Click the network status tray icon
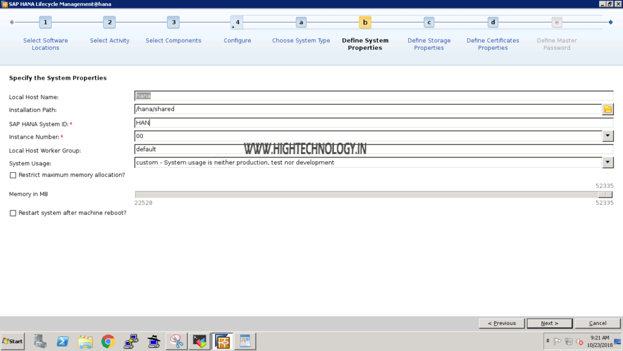623x351 pixels. click(569, 341)
